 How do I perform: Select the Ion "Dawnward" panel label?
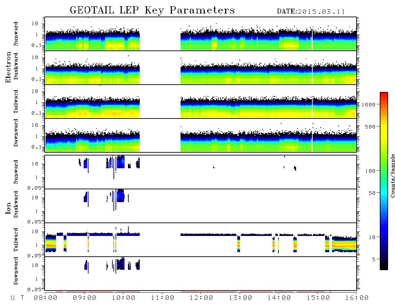coord(16,271)
